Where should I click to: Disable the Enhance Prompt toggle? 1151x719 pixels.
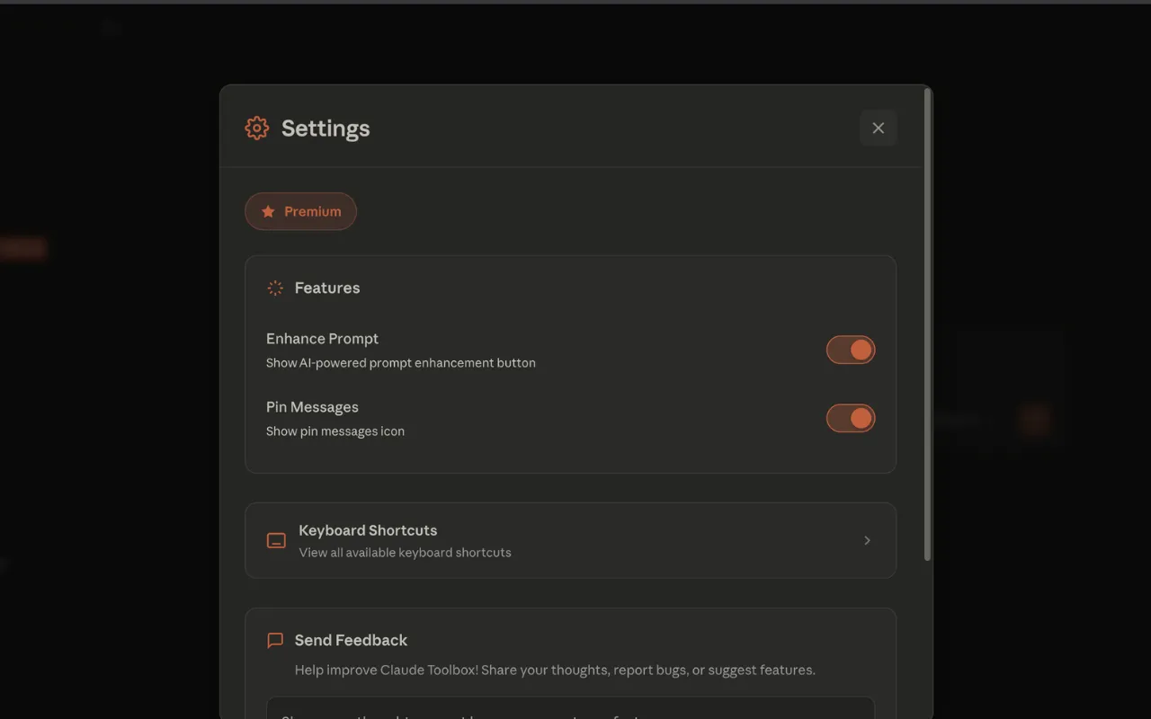pyautogui.click(x=850, y=351)
